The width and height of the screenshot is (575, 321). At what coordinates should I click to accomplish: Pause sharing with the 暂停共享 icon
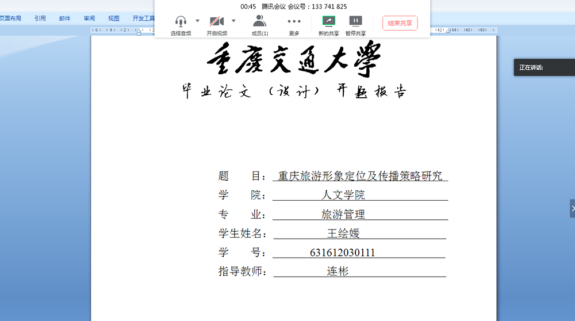(x=355, y=22)
